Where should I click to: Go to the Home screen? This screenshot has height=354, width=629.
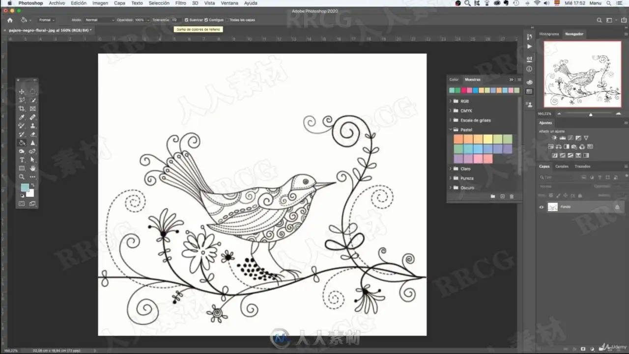coord(10,20)
